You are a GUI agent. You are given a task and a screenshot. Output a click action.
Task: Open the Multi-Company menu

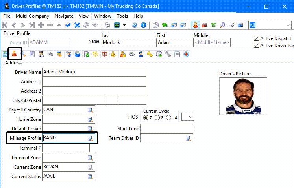32,16
